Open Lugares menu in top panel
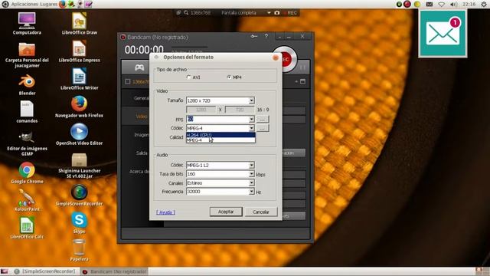The image size is (490, 276). tap(49, 4)
